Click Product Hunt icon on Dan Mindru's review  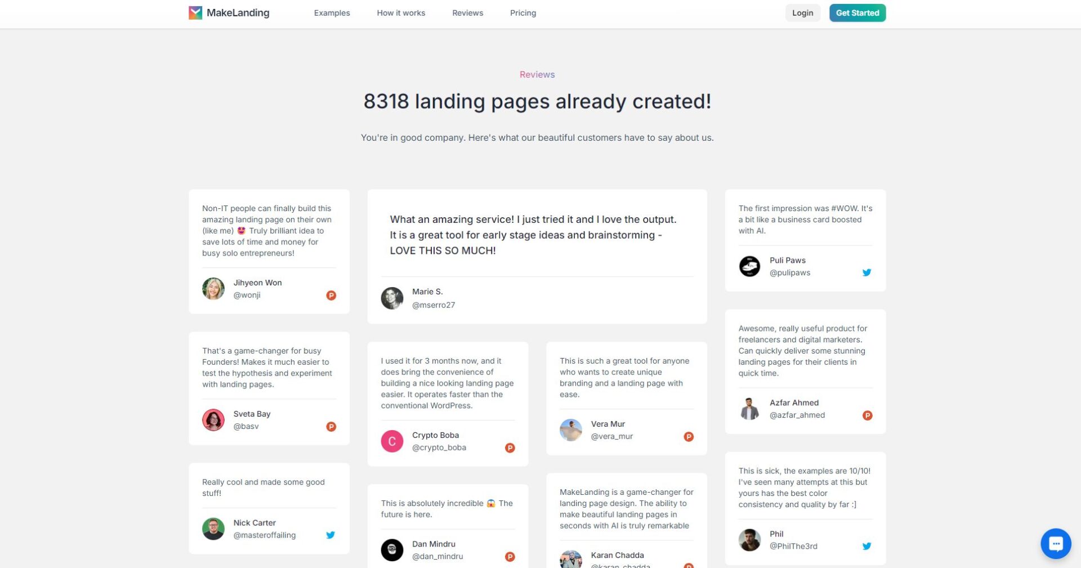(x=510, y=557)
